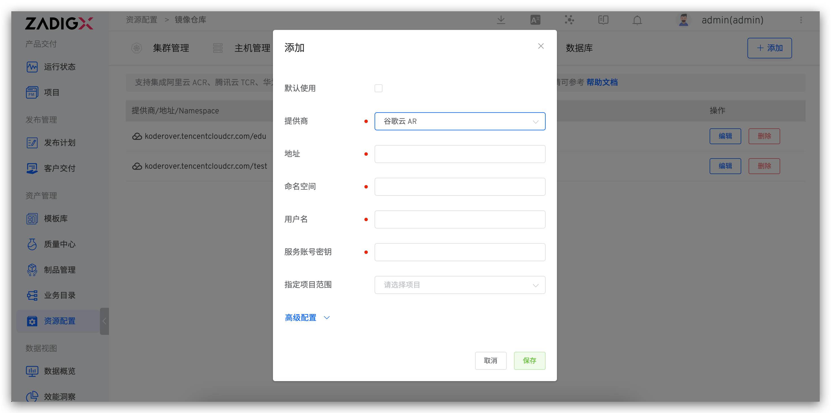Open the 指定项目范围 project selector

[460, 285]
